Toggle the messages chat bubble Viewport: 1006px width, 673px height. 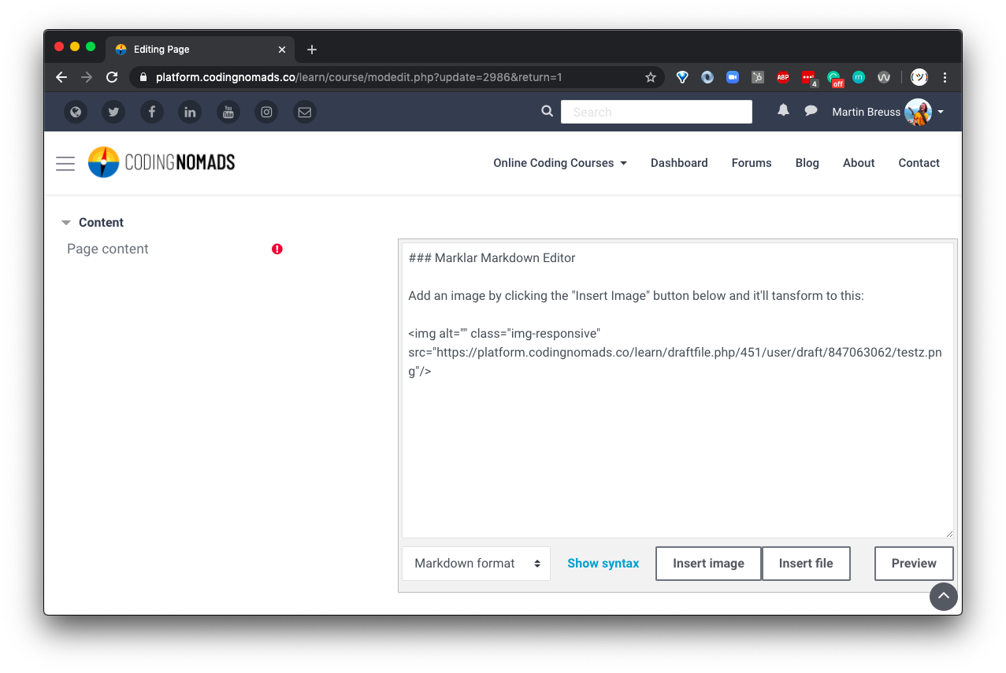point(810,111)
